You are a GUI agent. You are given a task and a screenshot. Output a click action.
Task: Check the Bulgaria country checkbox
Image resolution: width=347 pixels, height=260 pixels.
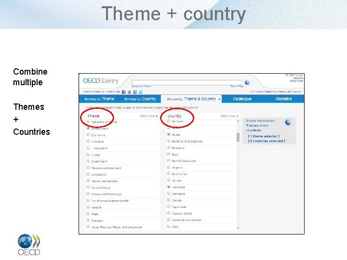coord(169,168)
